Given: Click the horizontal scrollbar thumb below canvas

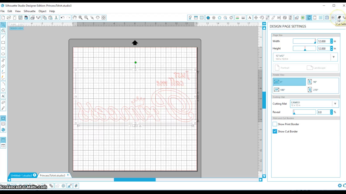Looking at the screenshot, I should click(x=135, y=180).
